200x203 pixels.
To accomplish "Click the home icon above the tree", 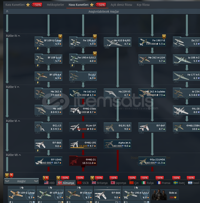I will pyautogui.click(x=7, y=11).
